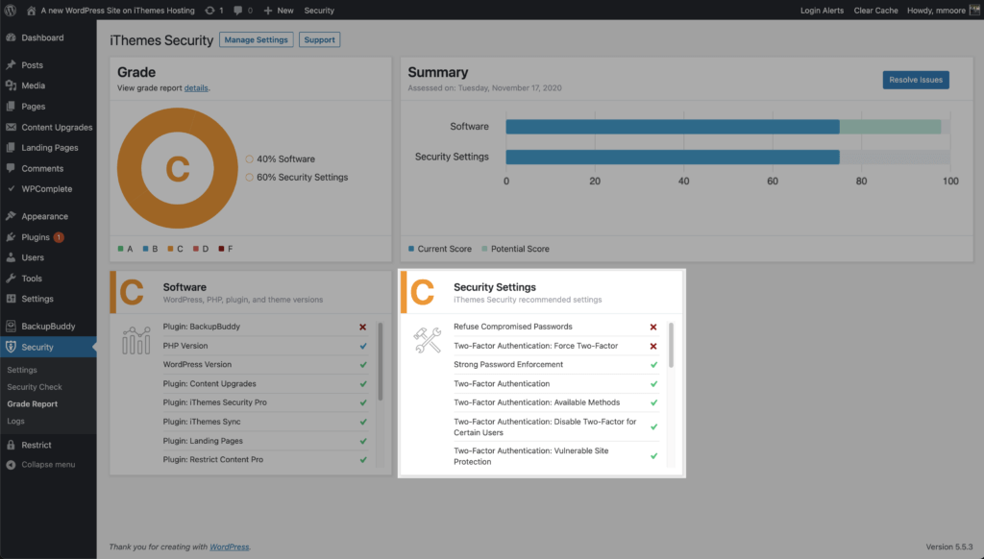Open the Settings submenu under Security
Screen dimensions: 984x559
(x=22, y=370)
